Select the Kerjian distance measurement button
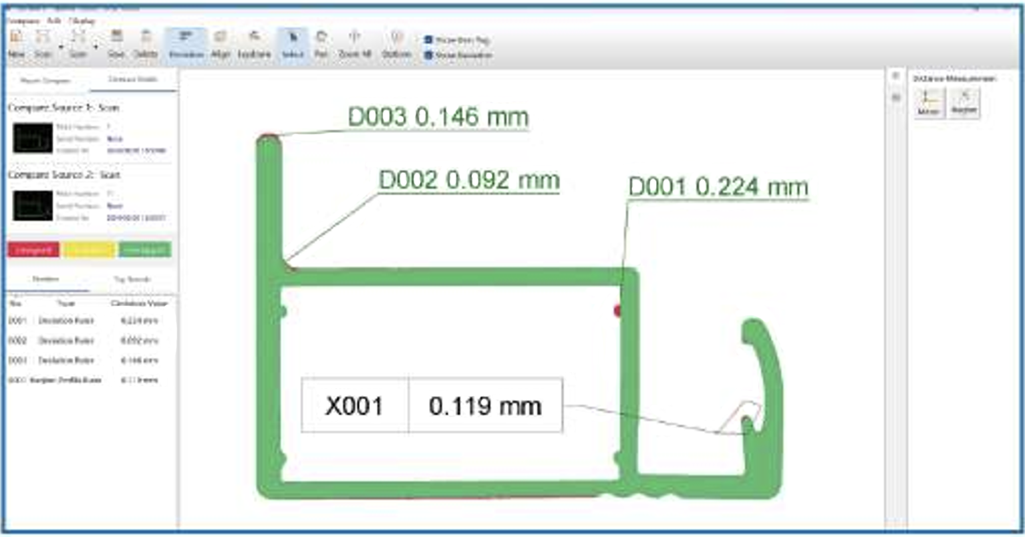Screen dimensions: 1025x537 coord(964,103)
